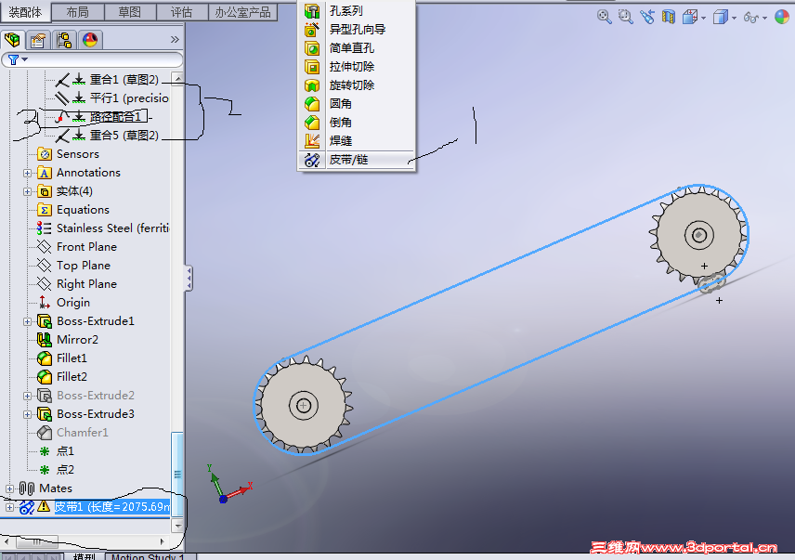Image resolution: width=795 pixels, height=560 pixels.
Task: Select the Origin icon
Action: tap(44, 303)
